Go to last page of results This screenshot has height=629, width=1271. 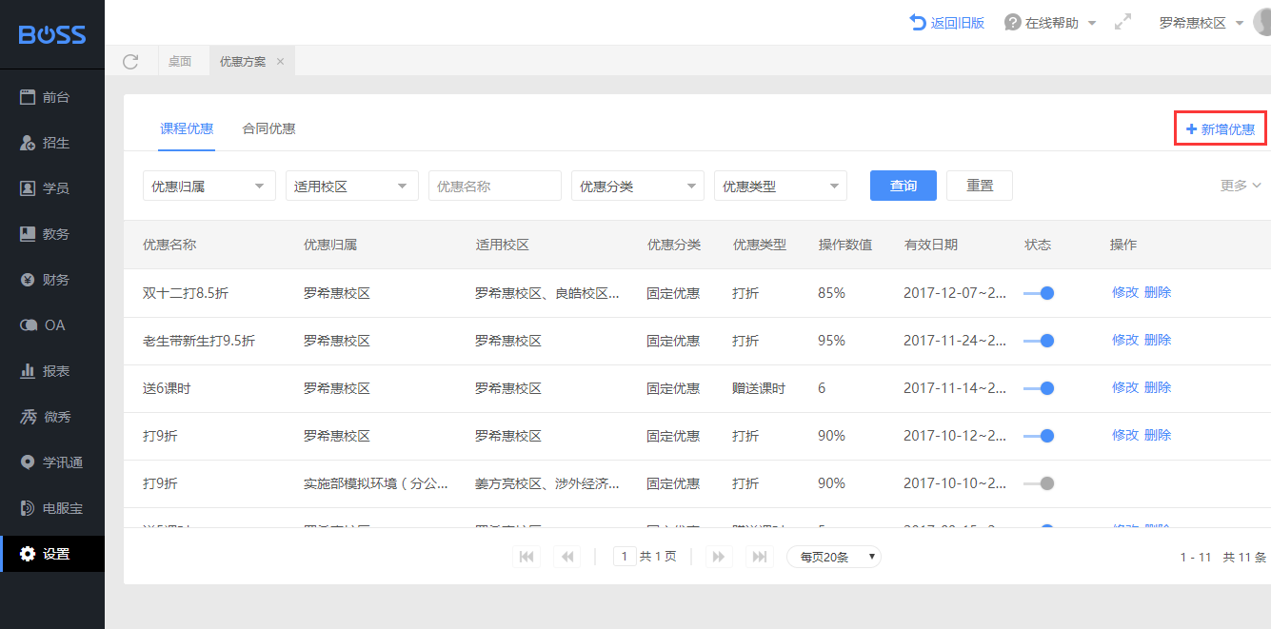click(759, 557)
